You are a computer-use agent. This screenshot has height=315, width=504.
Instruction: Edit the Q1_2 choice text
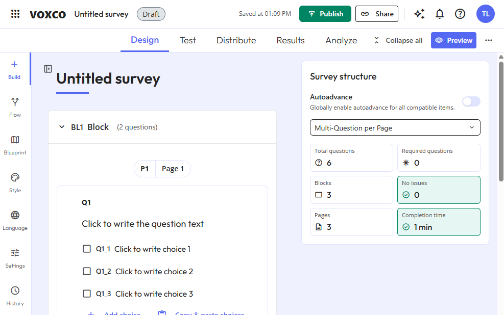click(154, 271)
